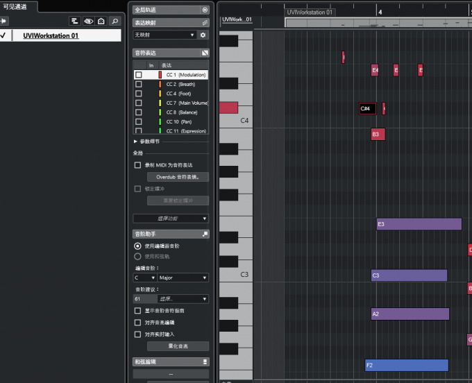Open the magnifier search icon
The width and height of the screenshot is (472, 383).
pos(115,21)
